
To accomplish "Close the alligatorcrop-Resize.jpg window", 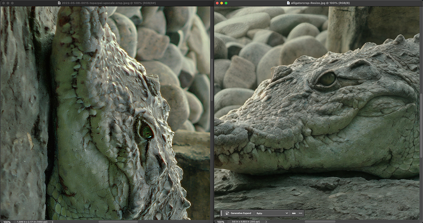I will tap(217, 3).
